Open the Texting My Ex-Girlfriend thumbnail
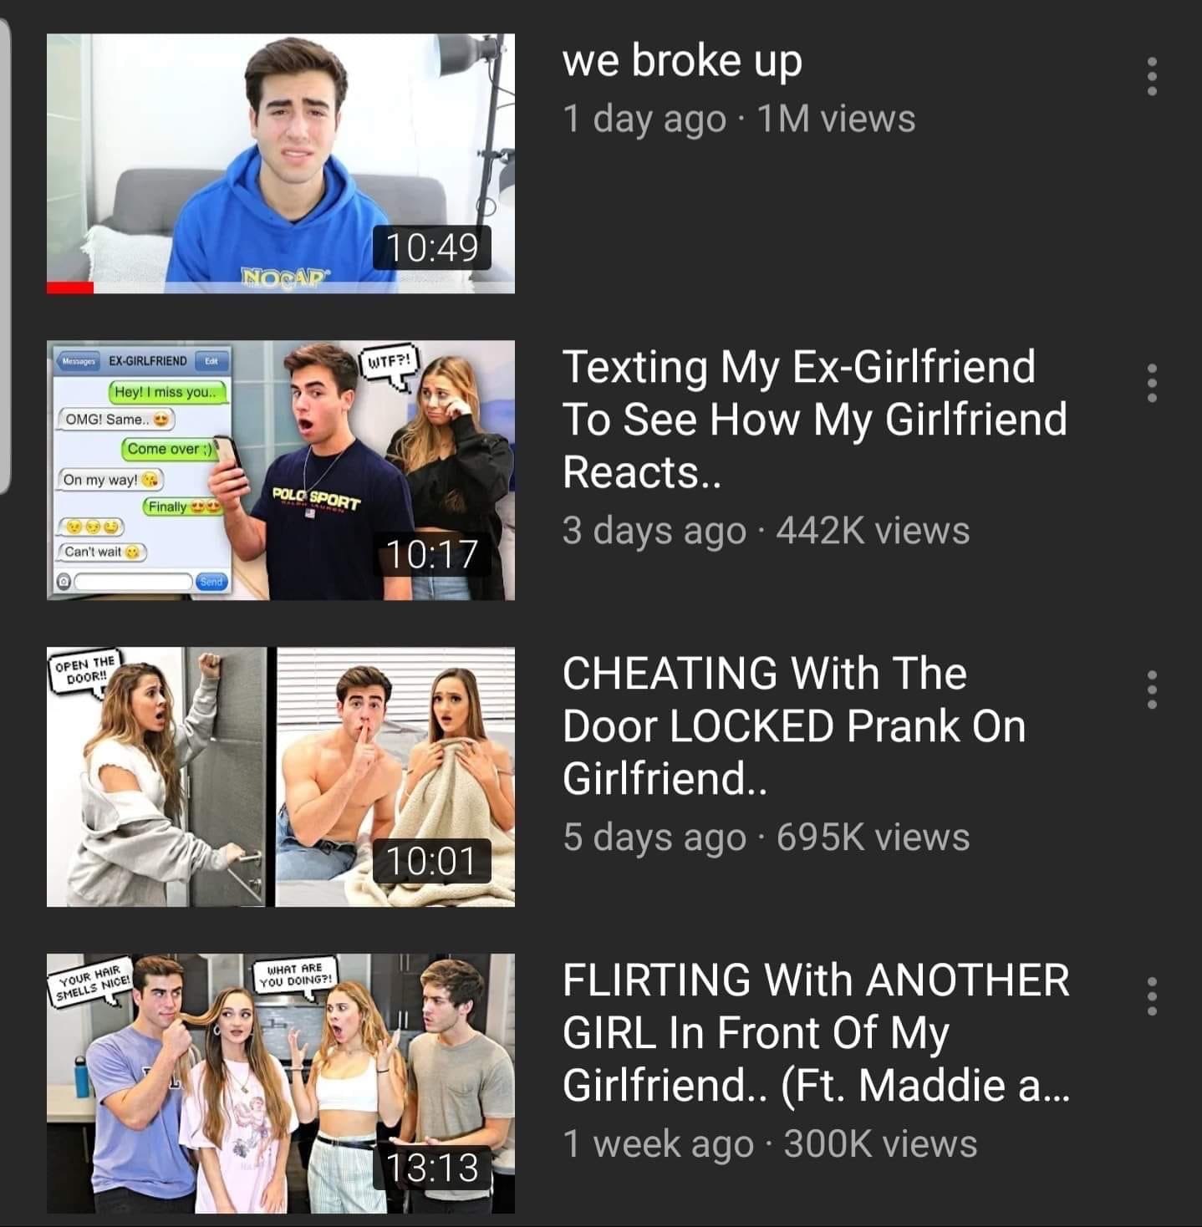This screenshot has width=1202, height=1227. point(281,470)
